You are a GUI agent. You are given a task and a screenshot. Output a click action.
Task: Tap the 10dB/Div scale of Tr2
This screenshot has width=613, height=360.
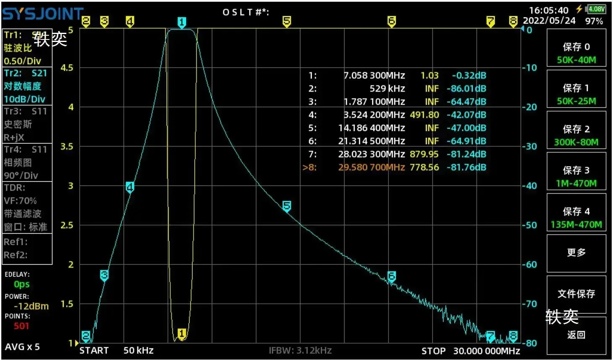point(24,99)
